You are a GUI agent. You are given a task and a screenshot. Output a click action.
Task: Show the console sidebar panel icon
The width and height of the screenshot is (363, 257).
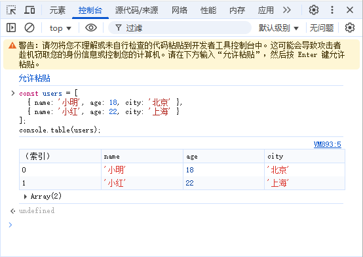[x=11, y=28]
